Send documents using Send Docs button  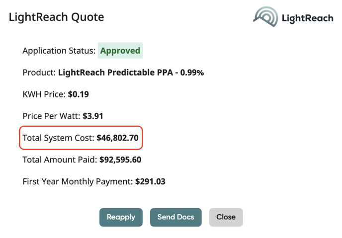(x=176, y=217)
